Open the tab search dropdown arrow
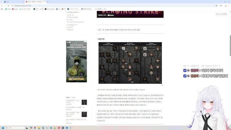This screenshot has width=231, height=130. click(x=2, y=2)
